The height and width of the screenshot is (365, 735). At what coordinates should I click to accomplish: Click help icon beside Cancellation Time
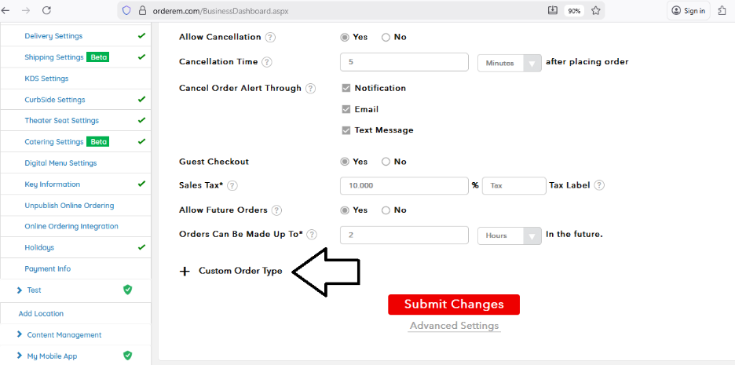pyautogui.click(x=267, y=62)
